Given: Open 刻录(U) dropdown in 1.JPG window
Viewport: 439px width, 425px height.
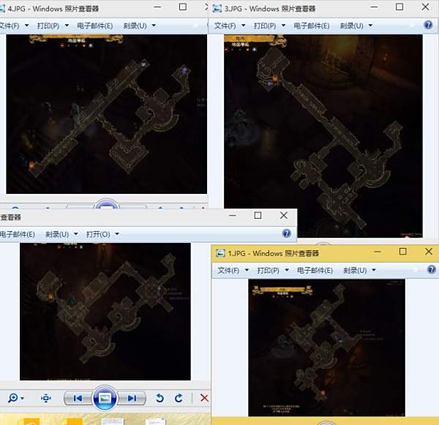Looking at the screenshot, I should point(359,271).
